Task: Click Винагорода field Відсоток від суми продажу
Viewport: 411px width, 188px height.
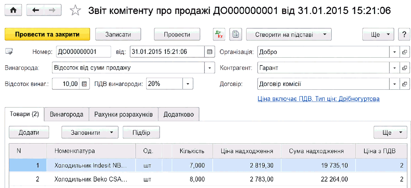Action: [129, 68]
